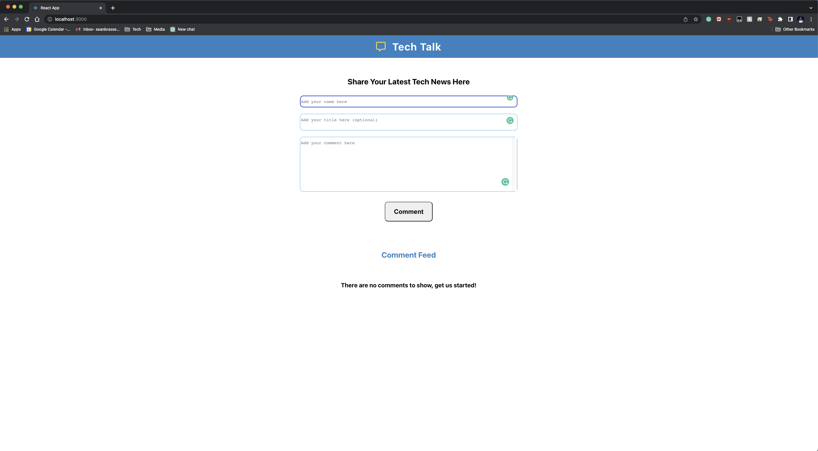Screen dimensions: 818x451
Task: Click the Tech Talk speech bubble logo
Action: click(381, 47)
